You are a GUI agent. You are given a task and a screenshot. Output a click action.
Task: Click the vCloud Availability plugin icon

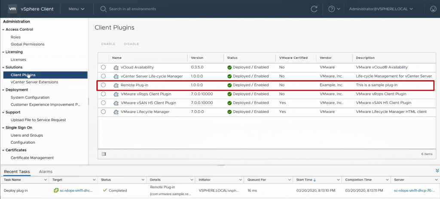116,67
